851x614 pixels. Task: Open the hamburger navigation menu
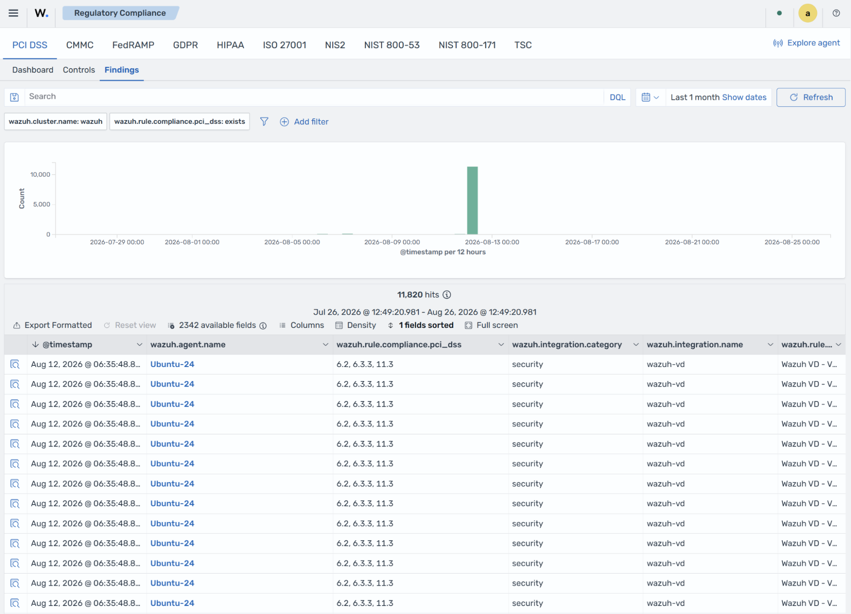point(13,13)
